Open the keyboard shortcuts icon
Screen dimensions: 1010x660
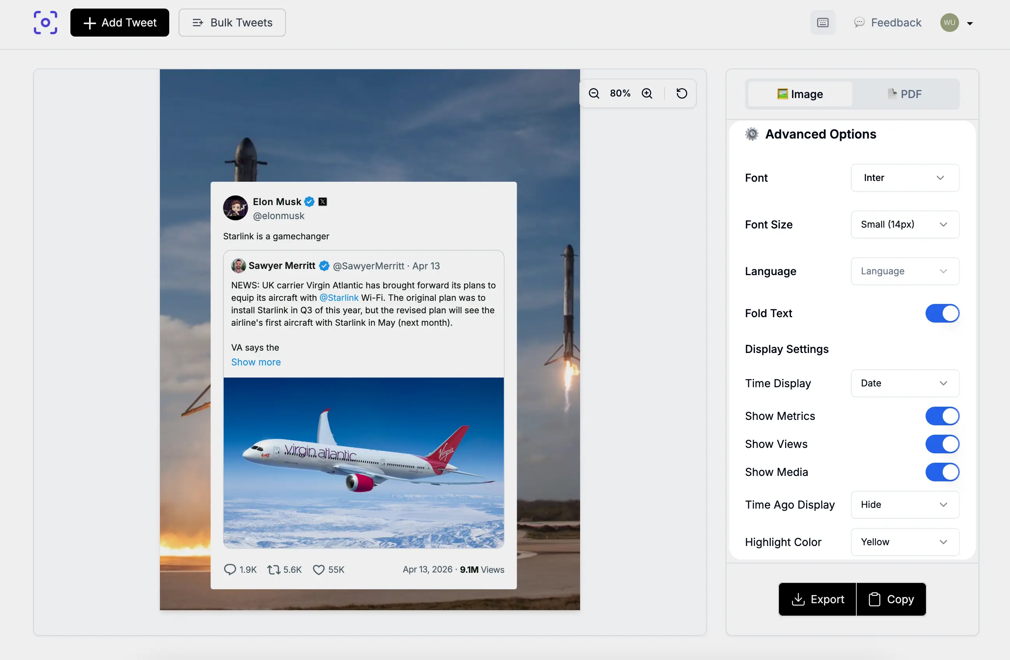click(822, 23)
